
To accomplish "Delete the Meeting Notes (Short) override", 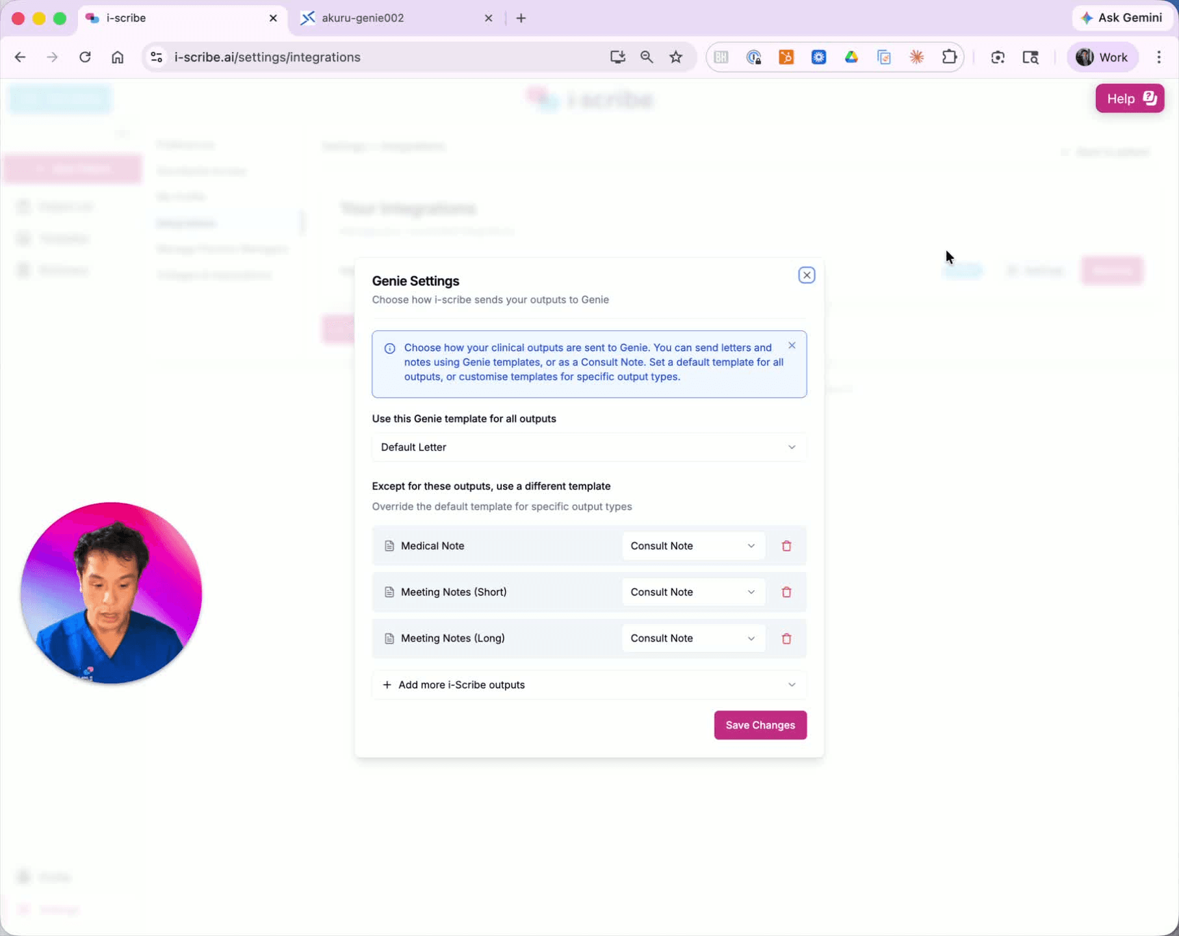I will 786,592.
